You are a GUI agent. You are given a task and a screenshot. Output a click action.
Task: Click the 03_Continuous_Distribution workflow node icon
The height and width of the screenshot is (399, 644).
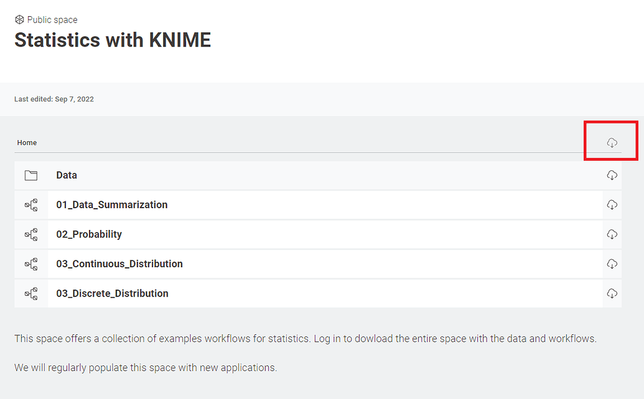click(31, 264)
